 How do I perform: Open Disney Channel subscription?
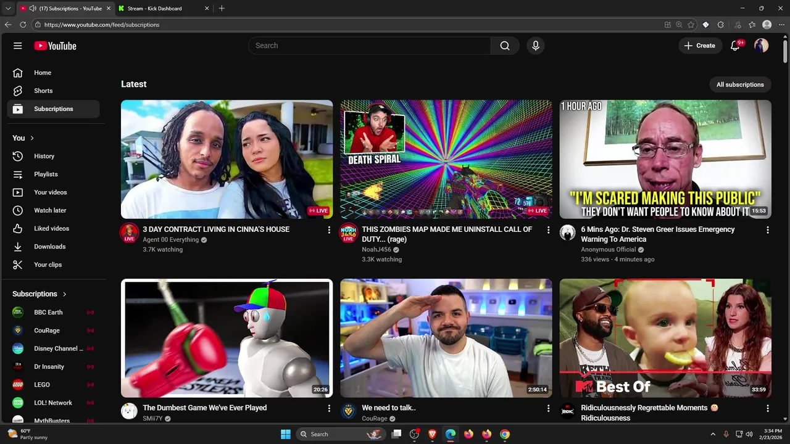click(x=53, y=348)
